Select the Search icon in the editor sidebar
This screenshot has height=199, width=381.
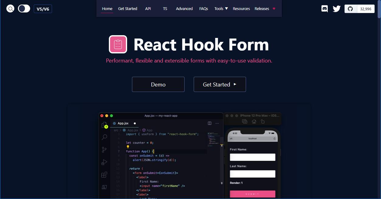[x=104, y=137]
